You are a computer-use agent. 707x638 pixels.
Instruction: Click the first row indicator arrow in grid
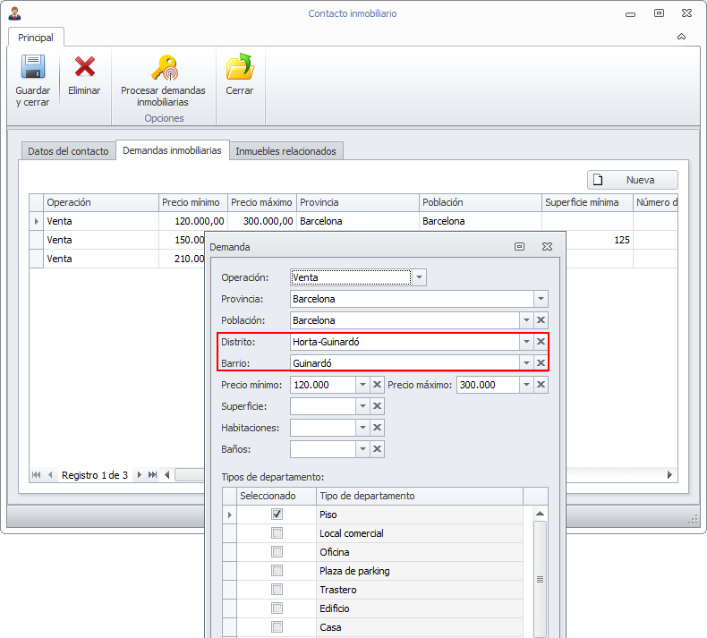[37, 221]
